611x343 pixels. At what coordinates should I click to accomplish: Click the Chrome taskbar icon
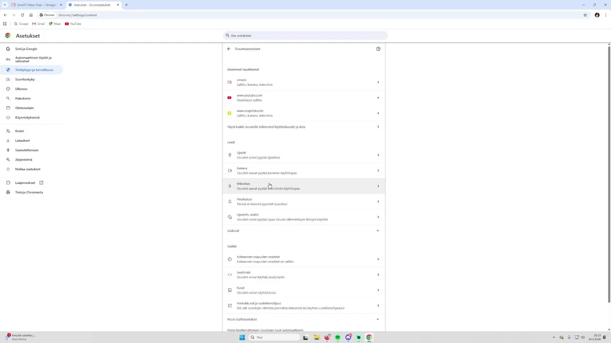coord(369,337)
